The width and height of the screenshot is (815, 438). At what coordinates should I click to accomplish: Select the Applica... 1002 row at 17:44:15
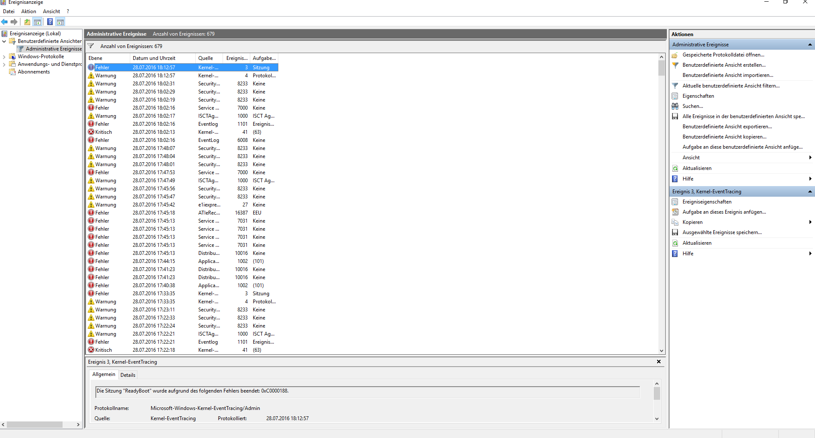point(183,261)
